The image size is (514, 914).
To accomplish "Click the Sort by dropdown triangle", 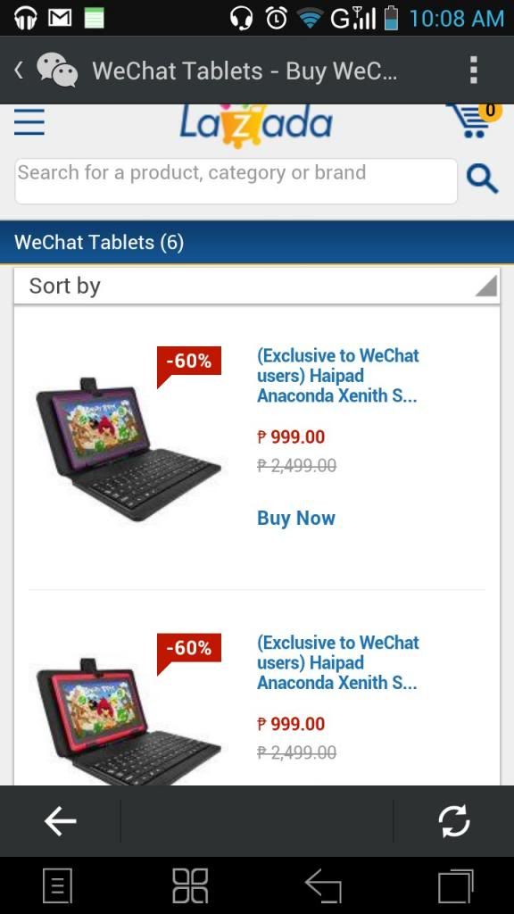I will (485, 286).
